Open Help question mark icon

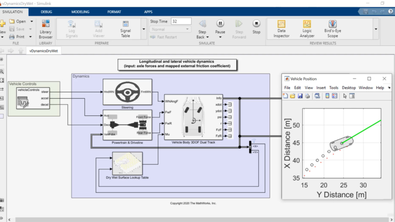pyautogui.click(x=391, y=11)
